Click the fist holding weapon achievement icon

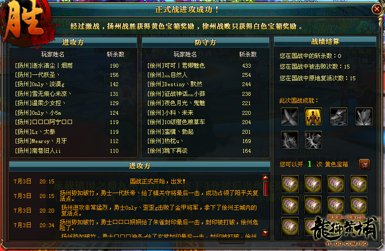pyautogui.click(x=290, y=140)
